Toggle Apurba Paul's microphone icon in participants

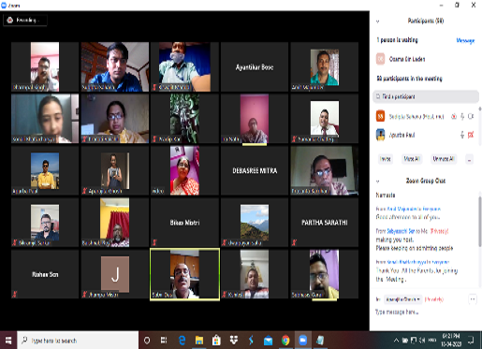pos(462,135)
